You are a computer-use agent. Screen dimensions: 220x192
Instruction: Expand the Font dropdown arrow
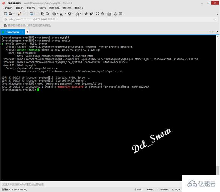[x=81, y=14]
